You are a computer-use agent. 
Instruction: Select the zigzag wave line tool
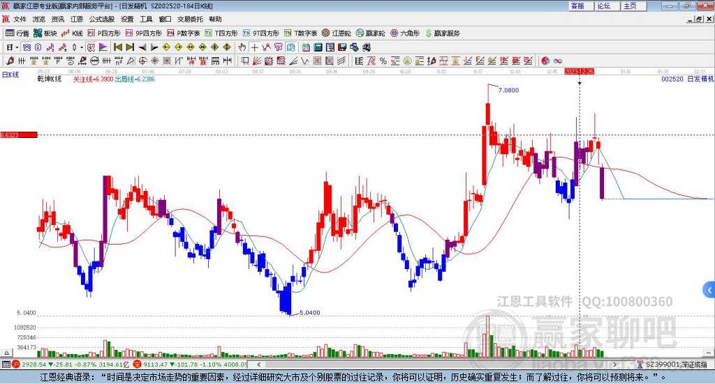tap(305, 61)
